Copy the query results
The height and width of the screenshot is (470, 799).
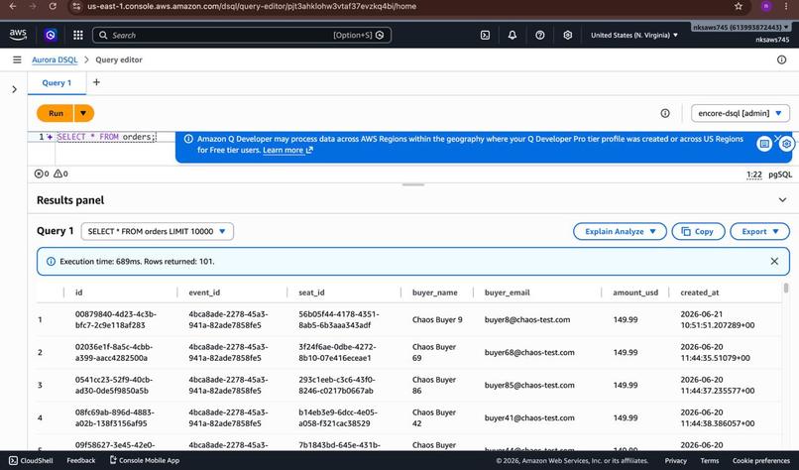pyautogui.click(x=698, y=231)
